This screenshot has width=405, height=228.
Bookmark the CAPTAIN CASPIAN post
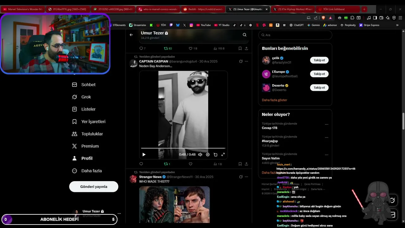tap(240, 164)
